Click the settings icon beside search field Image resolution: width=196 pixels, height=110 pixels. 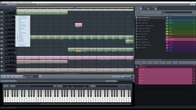(x=194, y=12)
